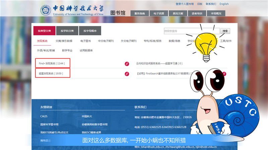Open 云舟知识空间服务系统——超星学习通 entry
The image size is (268, 150).
(159, 63)
